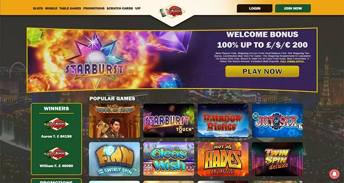
Task: Open the Full Terms Apply link
Action: coord(292,62)
